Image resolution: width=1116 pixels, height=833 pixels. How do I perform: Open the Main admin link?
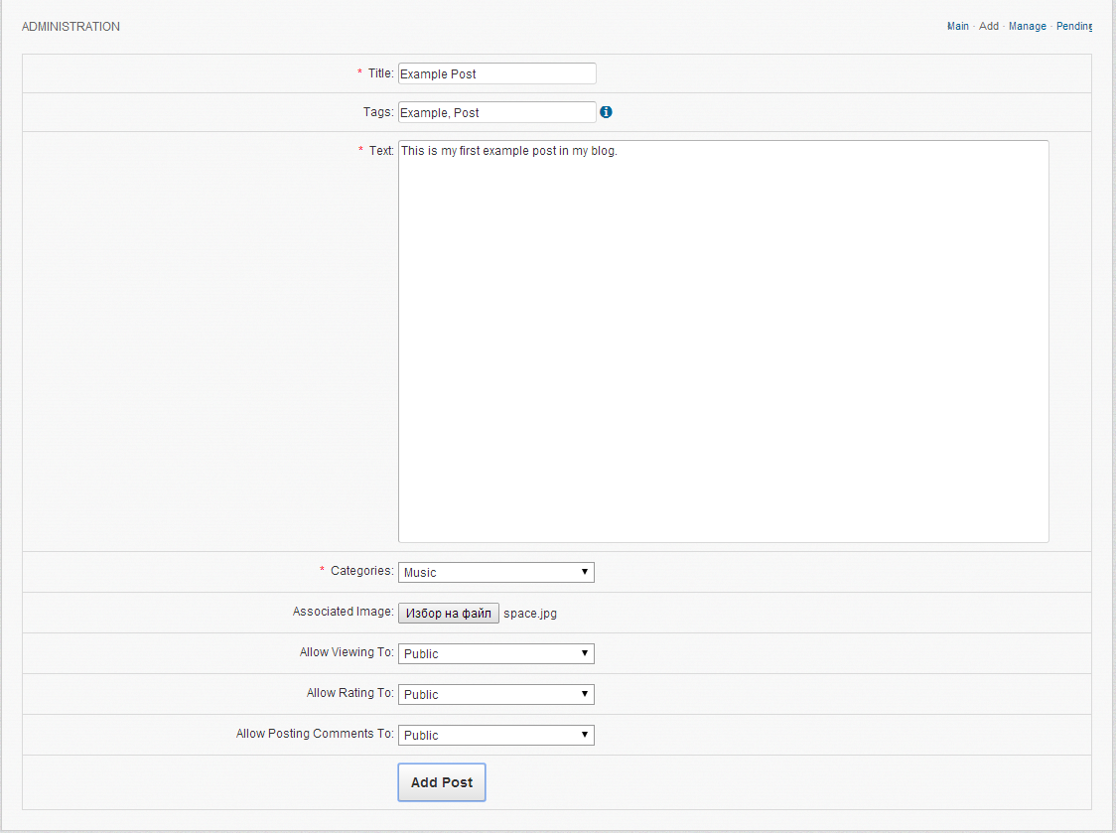click(x=957, y=27)
